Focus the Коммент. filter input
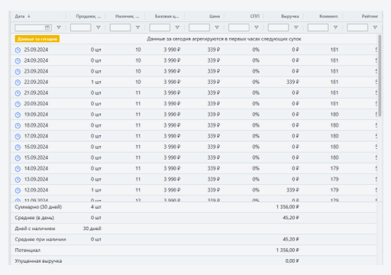This screenshot has width=391, height=275. 318,27
